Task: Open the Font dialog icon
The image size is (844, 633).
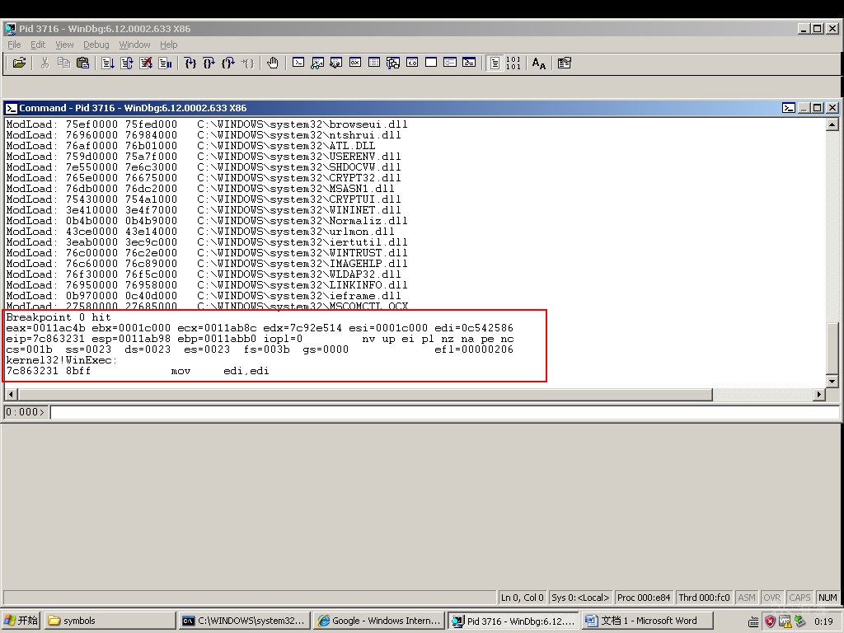Action: click(x=539, y=63)
